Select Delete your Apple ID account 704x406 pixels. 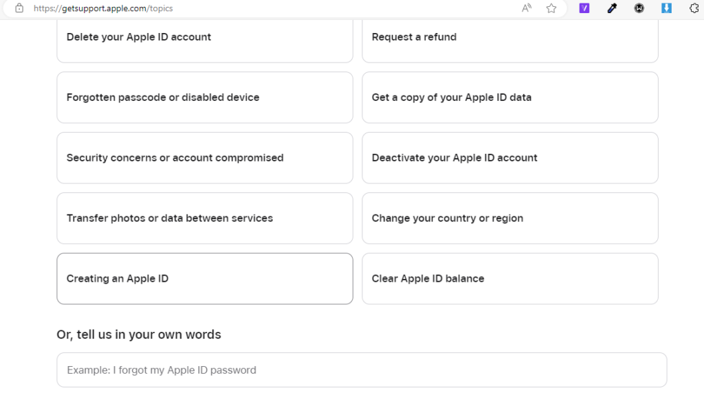(205, 38)
